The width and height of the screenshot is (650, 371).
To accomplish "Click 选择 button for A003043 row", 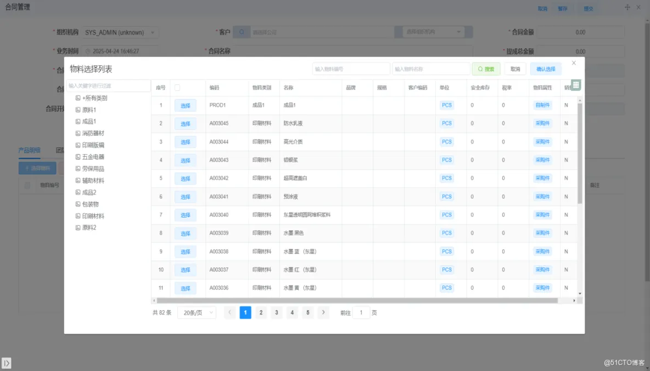I will pyautogui.click(x=186, y=161).
